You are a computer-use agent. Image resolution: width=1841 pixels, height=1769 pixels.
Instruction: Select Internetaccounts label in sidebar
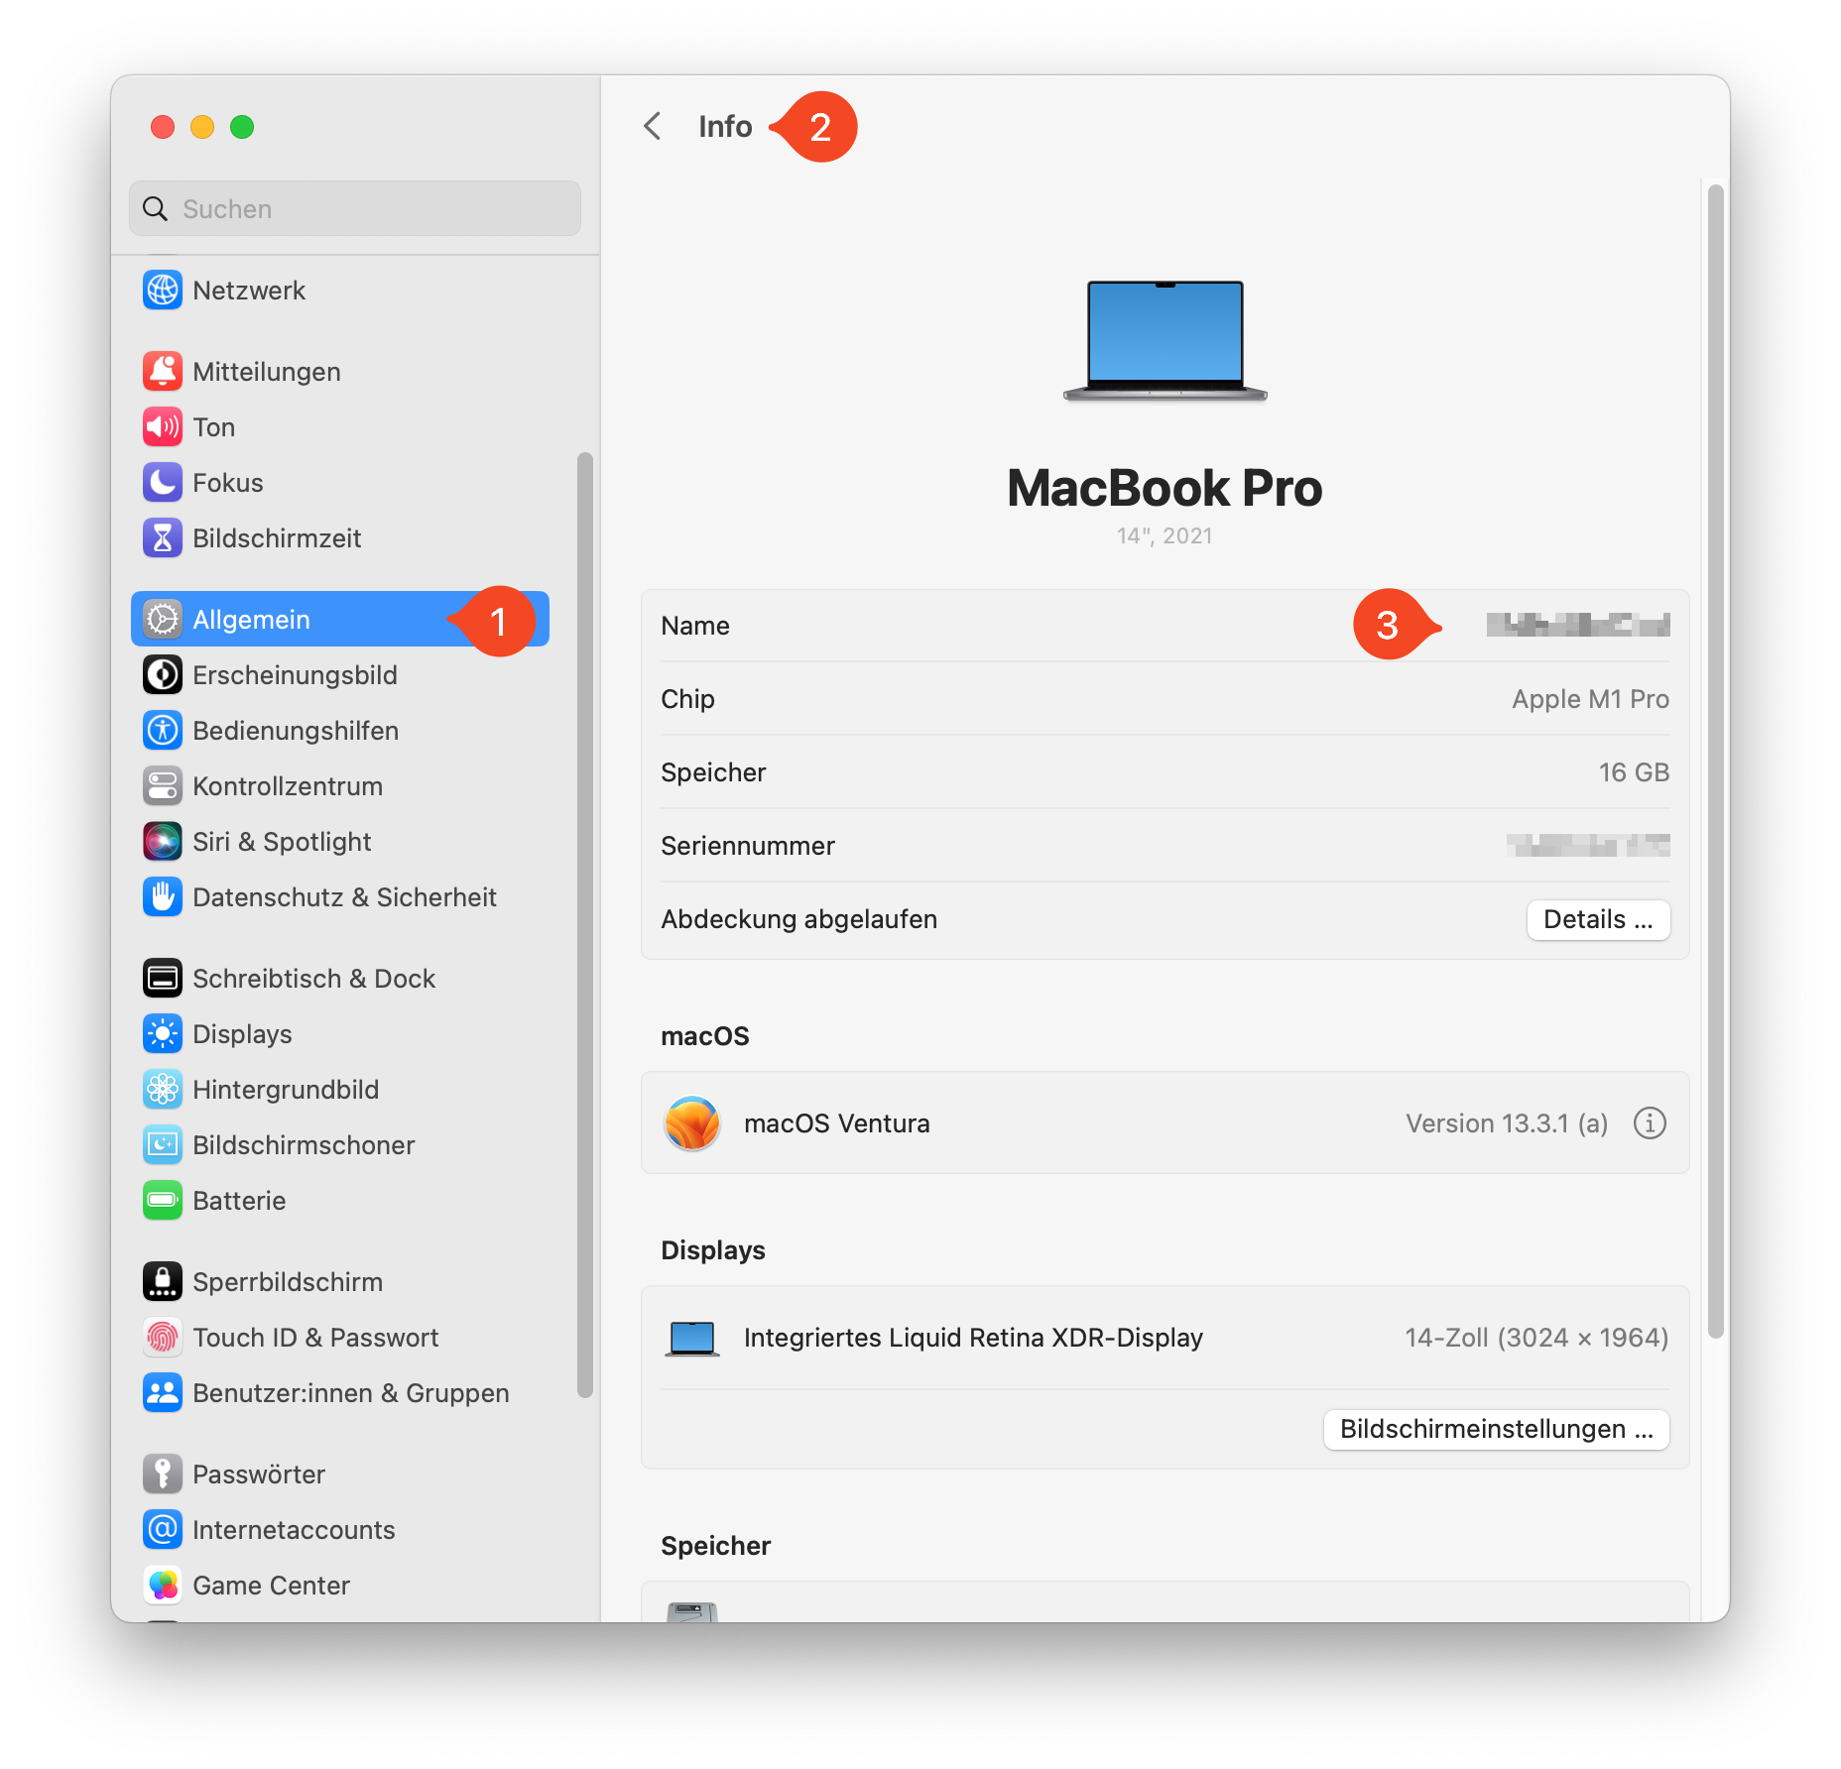click(x=294, y=1530)
